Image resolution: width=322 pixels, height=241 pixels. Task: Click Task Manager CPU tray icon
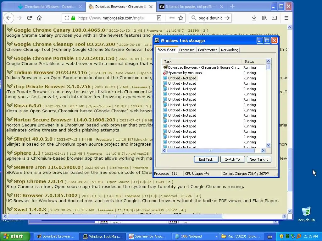coord(287,236)
